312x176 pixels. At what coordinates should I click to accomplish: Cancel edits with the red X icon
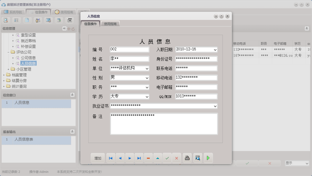tap(176, 158)
